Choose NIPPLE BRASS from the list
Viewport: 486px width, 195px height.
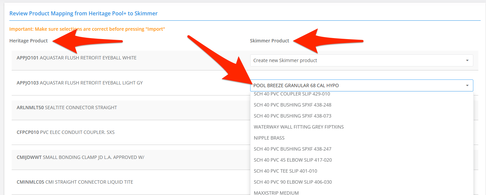tap(362, 138)
